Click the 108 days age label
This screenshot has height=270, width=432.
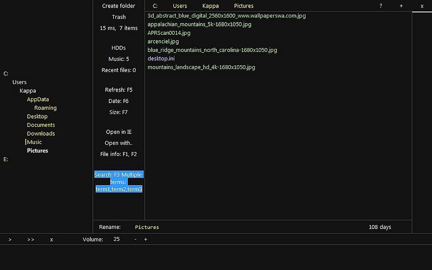[380, 227]
